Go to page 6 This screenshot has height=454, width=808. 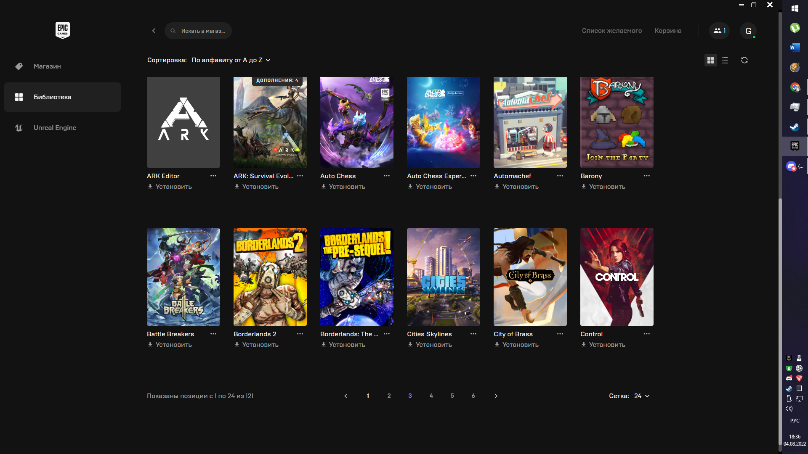473,396
